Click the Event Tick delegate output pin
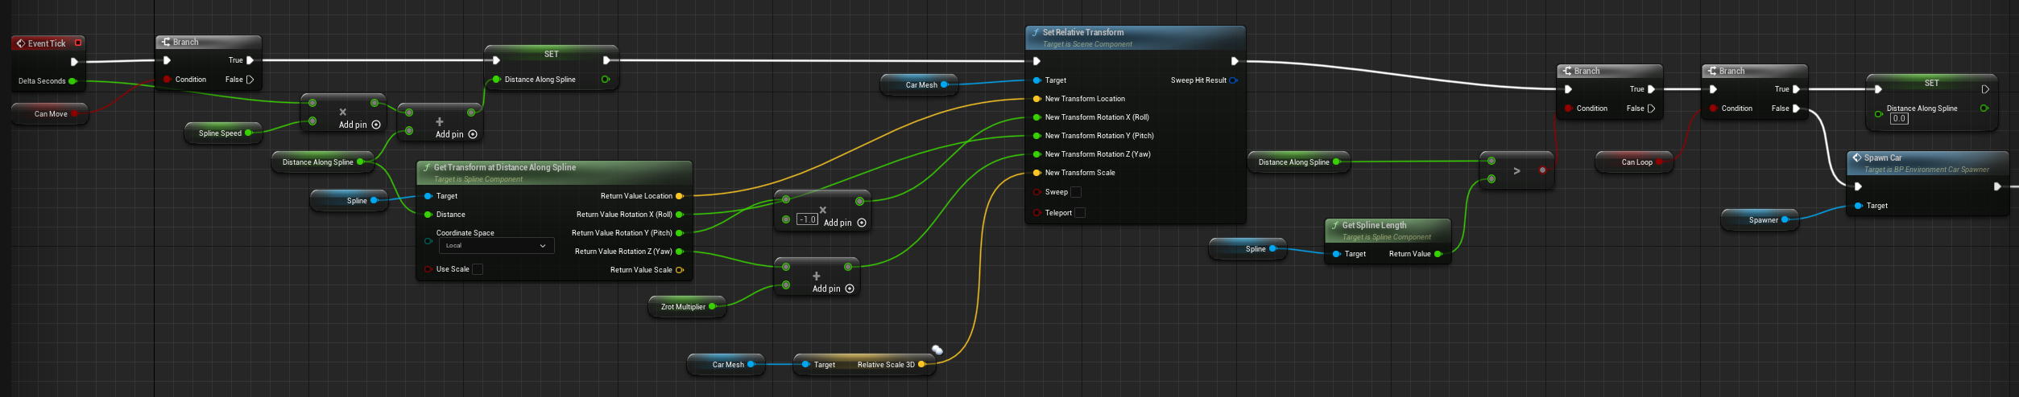This screenshot has height=397, width=2019. pyautogui.click(x=78, y=43)
